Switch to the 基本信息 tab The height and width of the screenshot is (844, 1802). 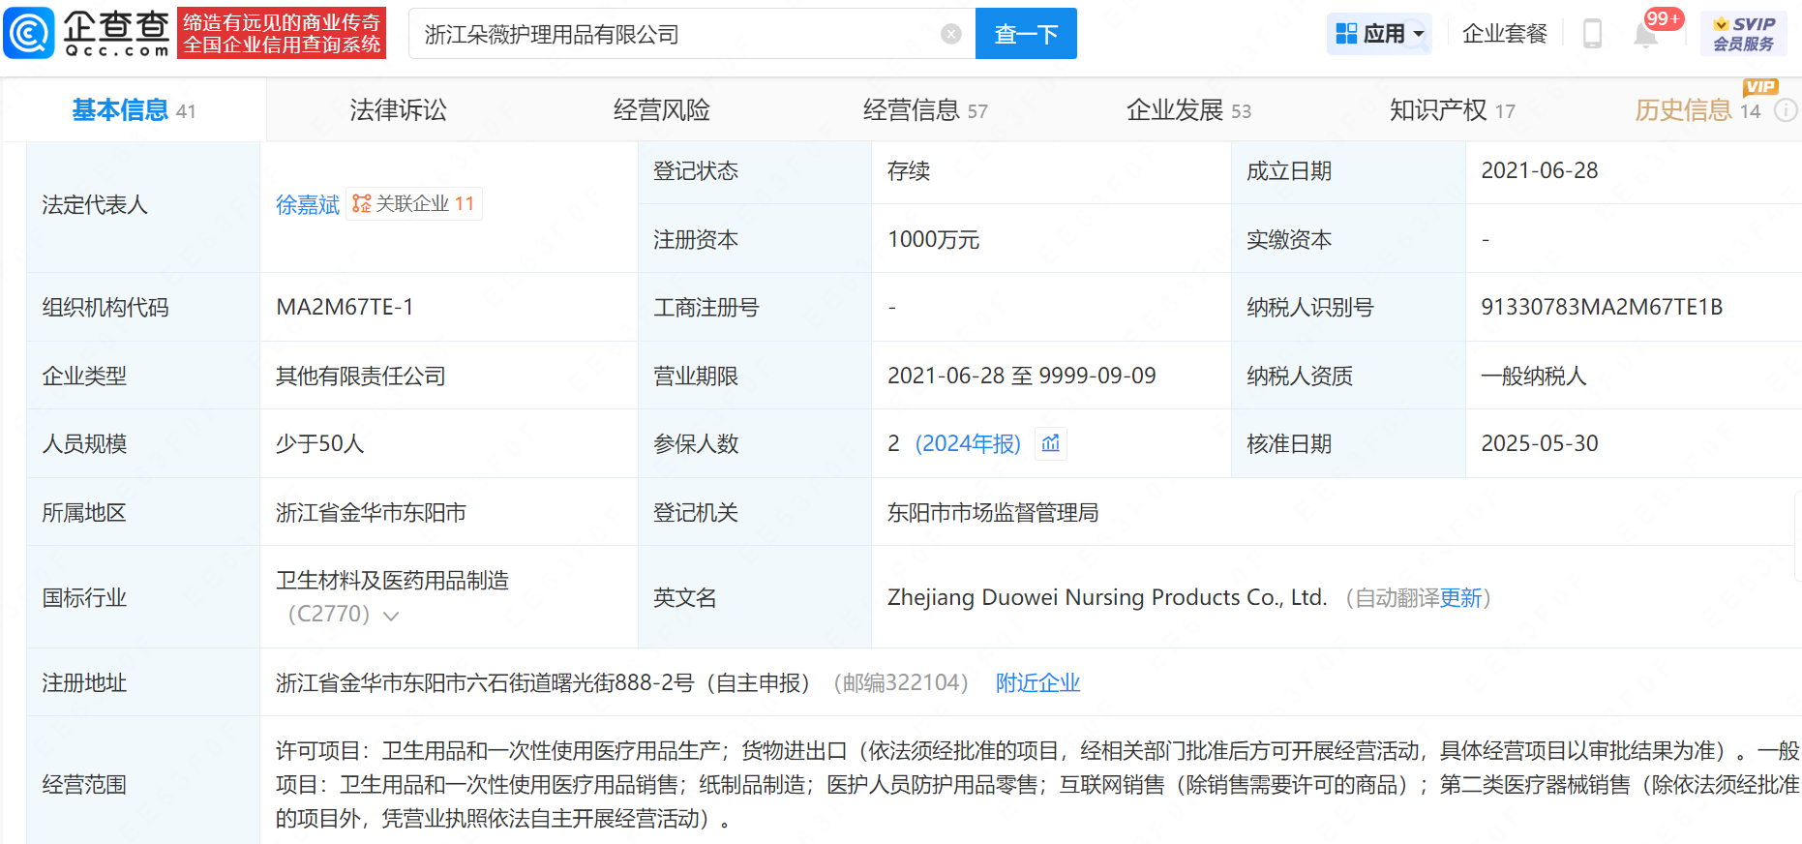tap(134, 110)
